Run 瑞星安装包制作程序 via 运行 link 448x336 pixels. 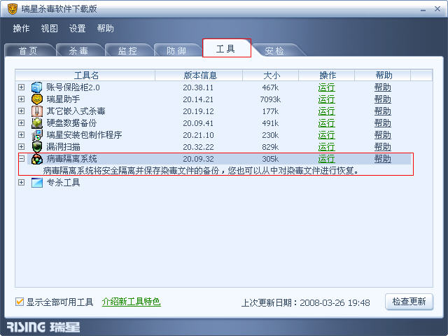tap(327, 135)
